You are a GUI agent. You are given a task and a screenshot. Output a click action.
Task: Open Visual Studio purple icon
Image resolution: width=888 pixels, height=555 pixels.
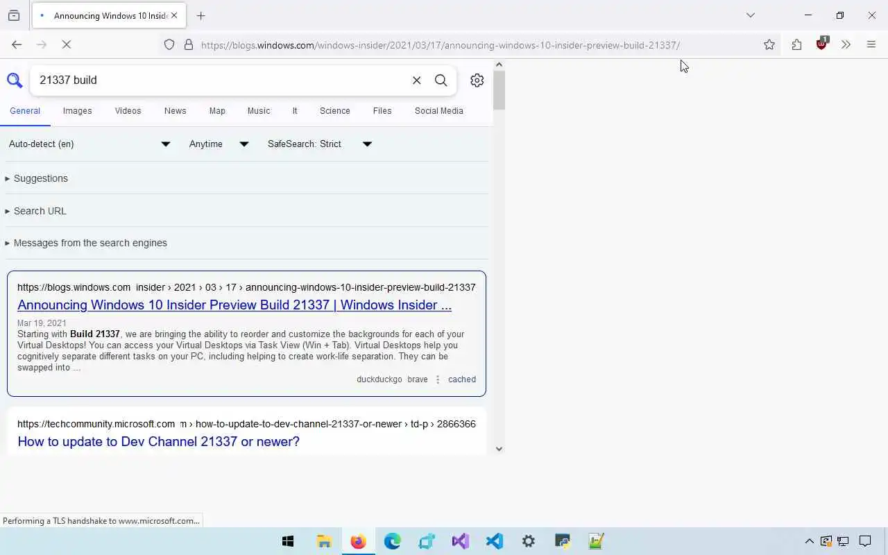pyautogui.click(x=460, y=541)
